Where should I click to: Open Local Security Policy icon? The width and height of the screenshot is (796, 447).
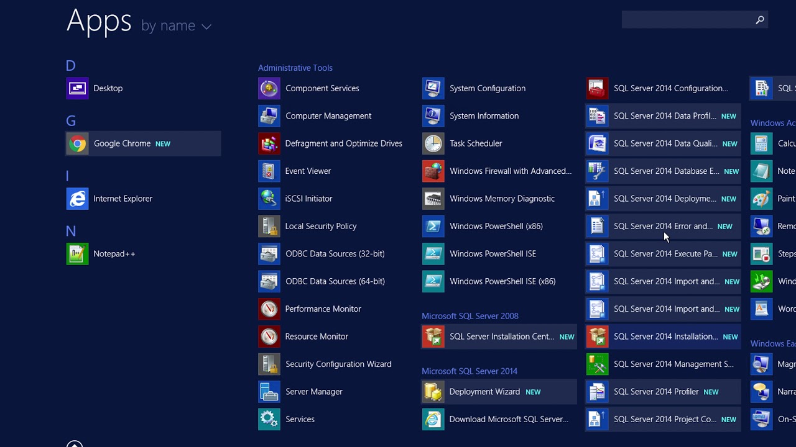click(269, 226)
